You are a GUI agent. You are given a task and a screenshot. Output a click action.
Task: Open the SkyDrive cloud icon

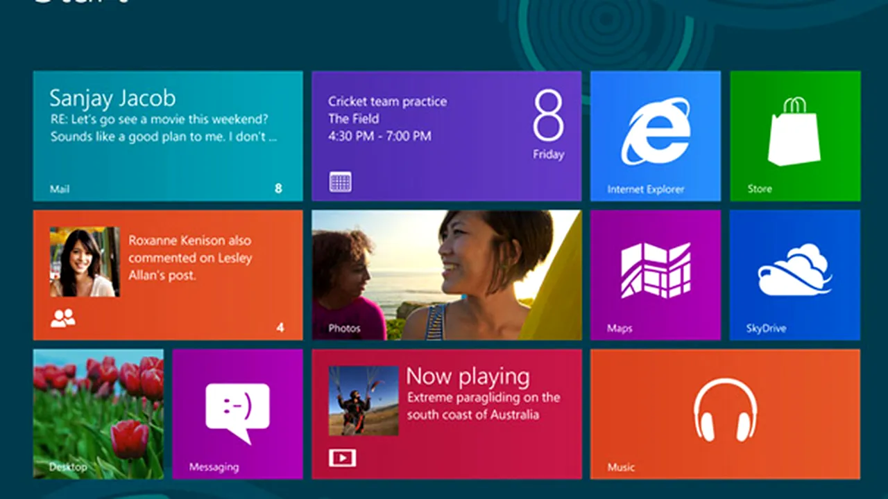(795, 270)
